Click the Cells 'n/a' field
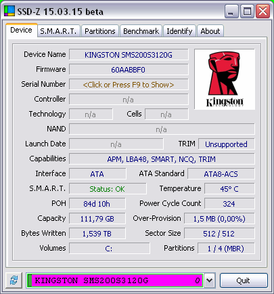 (x=166, y=114)
